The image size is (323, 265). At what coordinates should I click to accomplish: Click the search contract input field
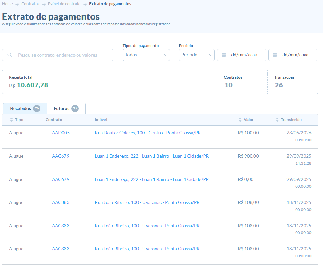pos(58,55)
